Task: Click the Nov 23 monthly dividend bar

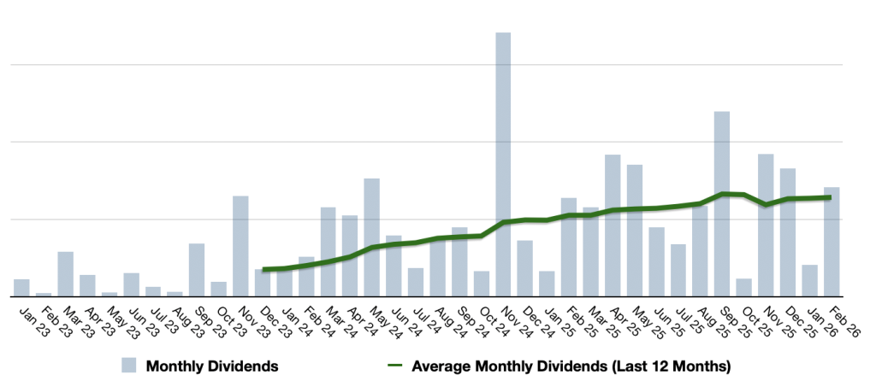Action: [x=240, y=246]
